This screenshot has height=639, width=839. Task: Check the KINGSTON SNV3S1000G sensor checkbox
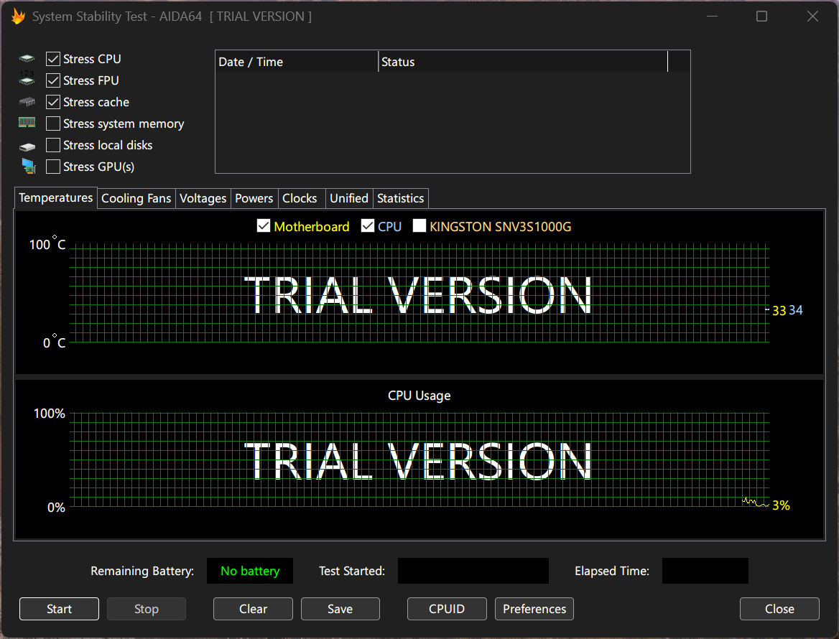click(419, 227)
